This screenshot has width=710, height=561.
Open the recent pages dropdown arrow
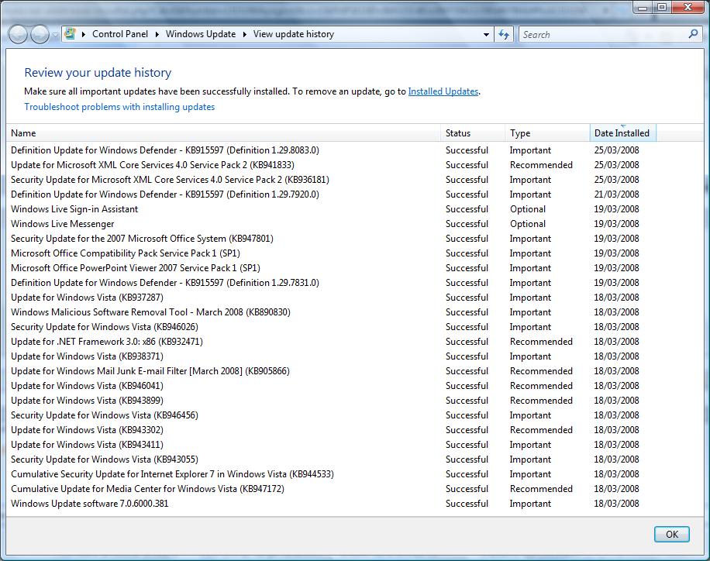[55, 34]
